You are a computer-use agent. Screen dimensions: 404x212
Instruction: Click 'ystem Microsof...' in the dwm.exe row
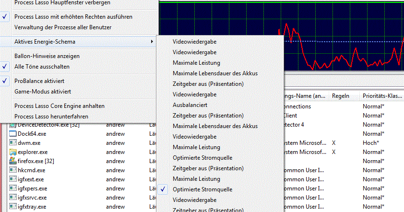[305, 143]
